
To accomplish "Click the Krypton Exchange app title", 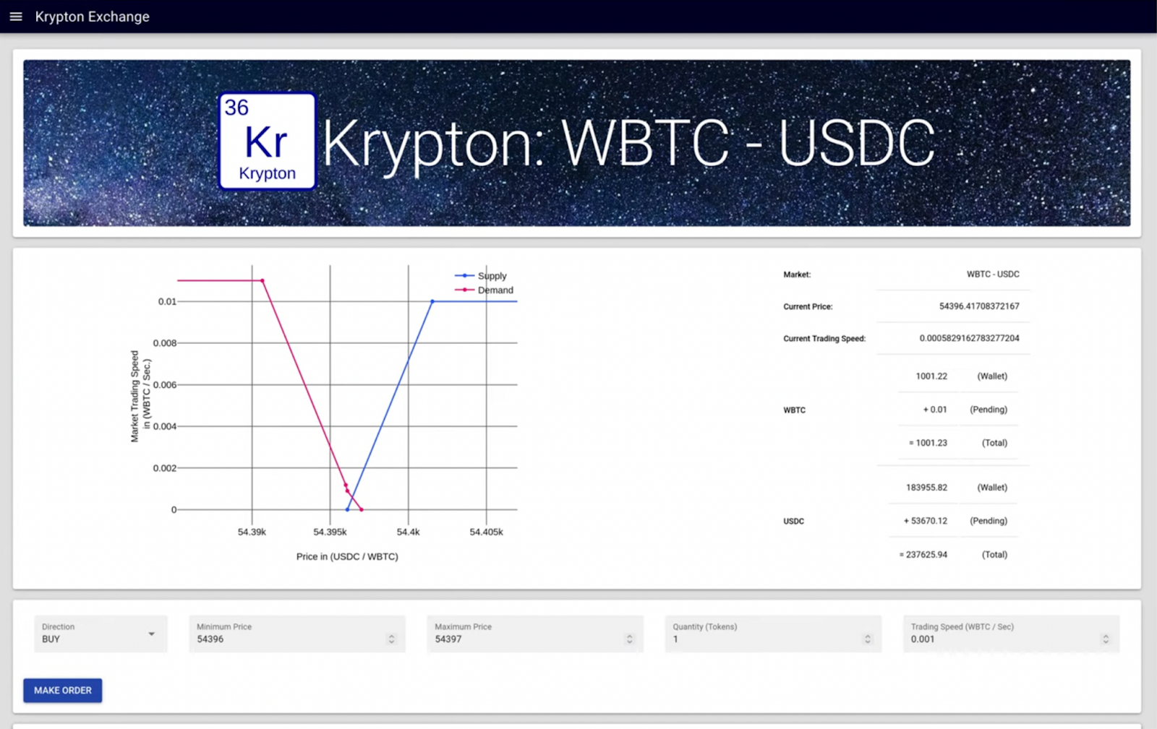I will point(93,17).
